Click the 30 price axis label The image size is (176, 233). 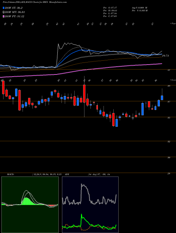point(169,157)
